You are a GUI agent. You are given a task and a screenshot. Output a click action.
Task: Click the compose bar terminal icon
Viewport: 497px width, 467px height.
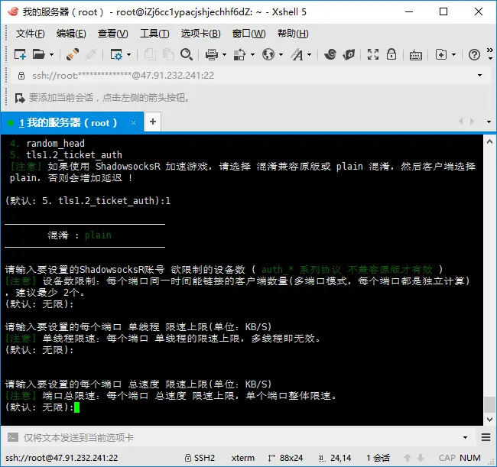[x=13, y=437]
